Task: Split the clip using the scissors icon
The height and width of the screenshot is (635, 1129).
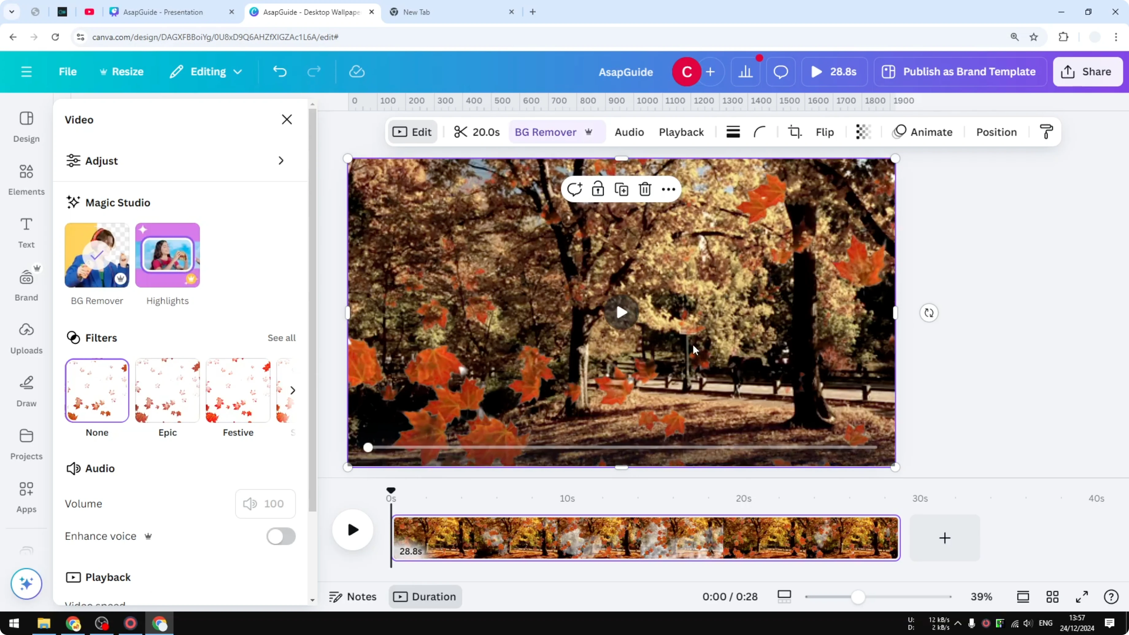Action: pos(460,132)
